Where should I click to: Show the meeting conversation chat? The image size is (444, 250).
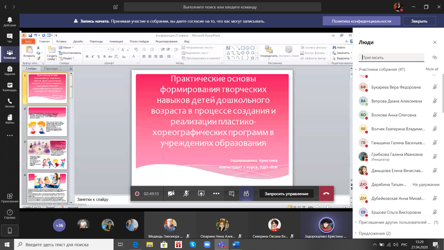click(232, 194)
